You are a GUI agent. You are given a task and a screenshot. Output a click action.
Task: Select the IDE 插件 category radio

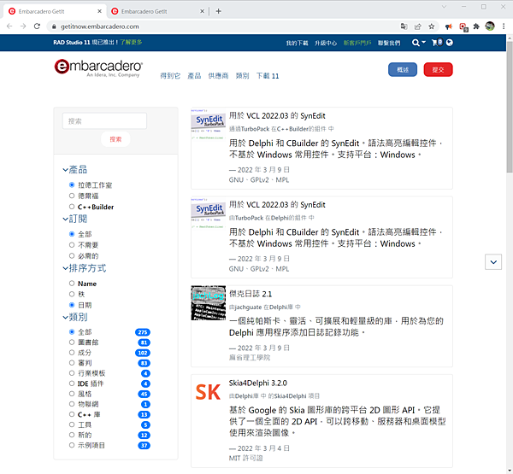point(72,383)
